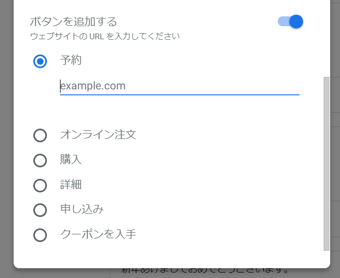The height and width of the screenshot is (278, 340).
Task: Click the 詳細 option label text
Action: (x=71, y=185)
